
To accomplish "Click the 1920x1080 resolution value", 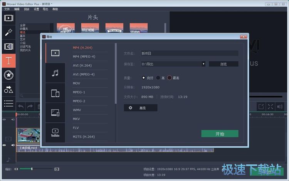I will point(150,87).
